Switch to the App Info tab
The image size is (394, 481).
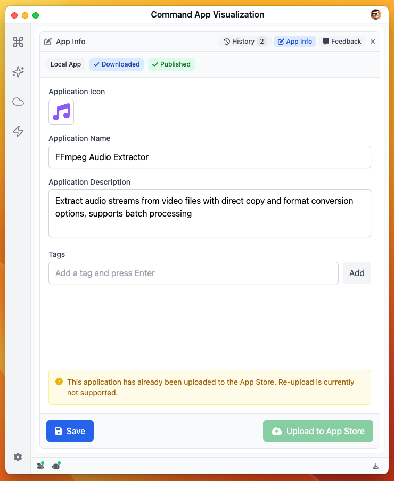coord(295,42)
